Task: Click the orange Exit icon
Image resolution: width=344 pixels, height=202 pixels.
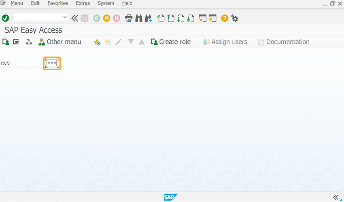Action: pos(106,18)
